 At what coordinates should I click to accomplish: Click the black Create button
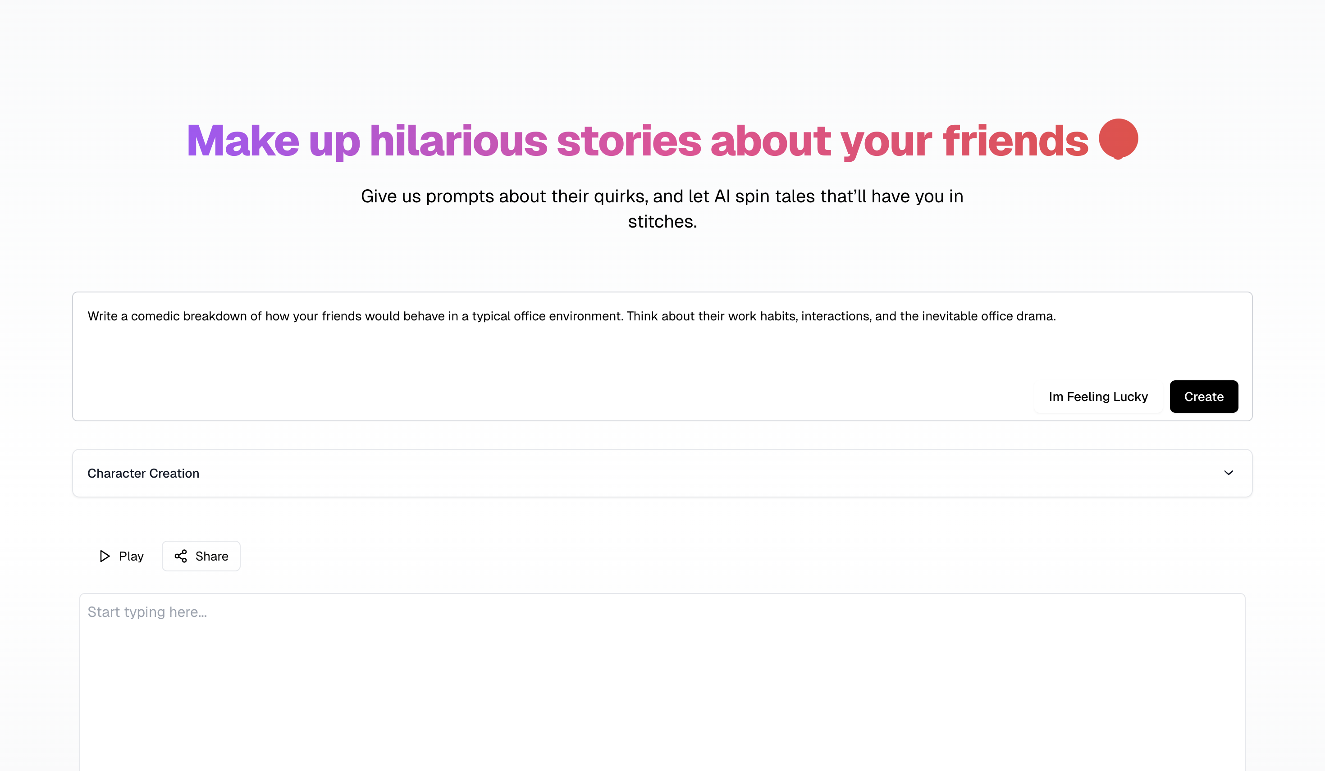[x=1203, y=397]
